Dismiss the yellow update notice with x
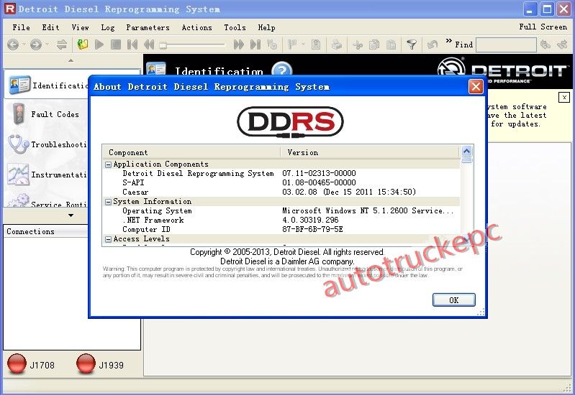Screen dimensions: 575x395 click(564, 98)
